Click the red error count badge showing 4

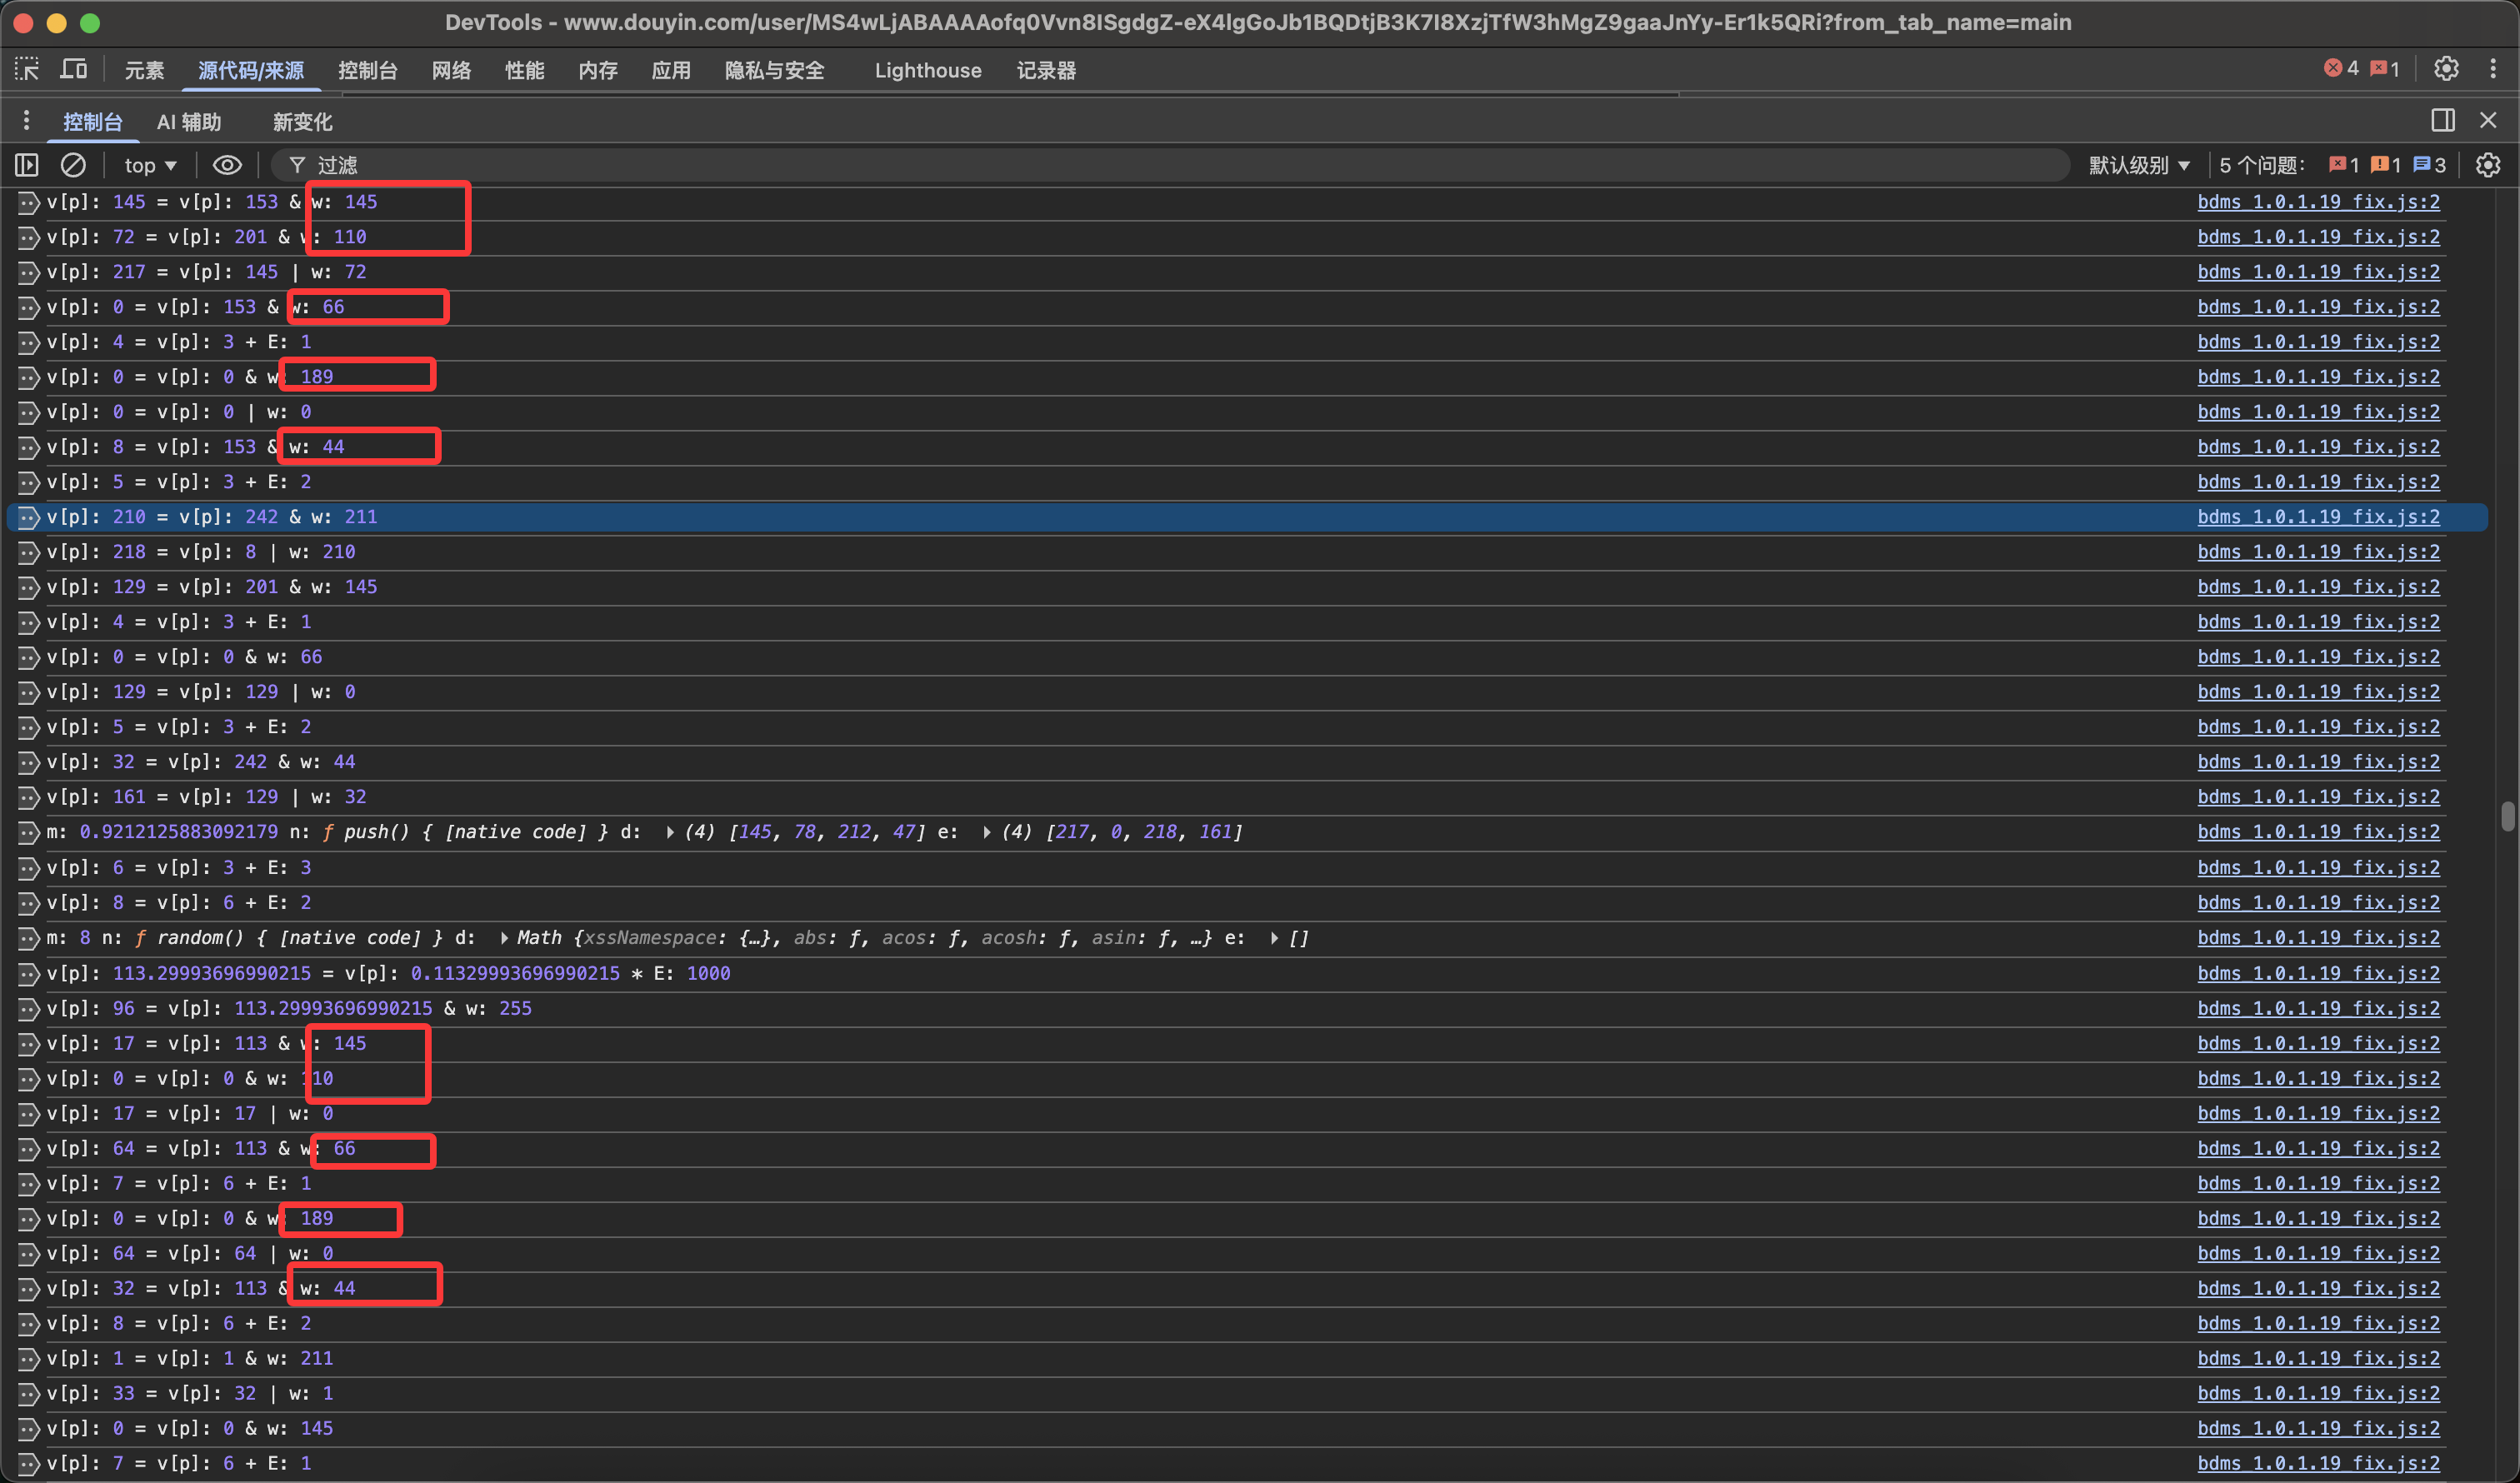click(2341, 68)
